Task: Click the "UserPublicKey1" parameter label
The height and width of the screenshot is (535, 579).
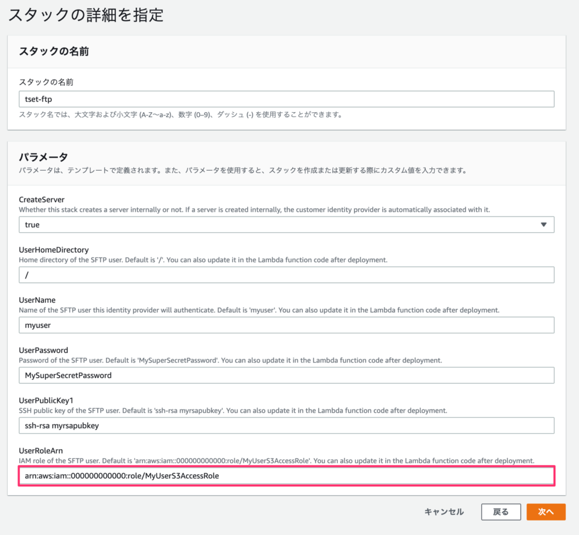Action: (46, 400)
